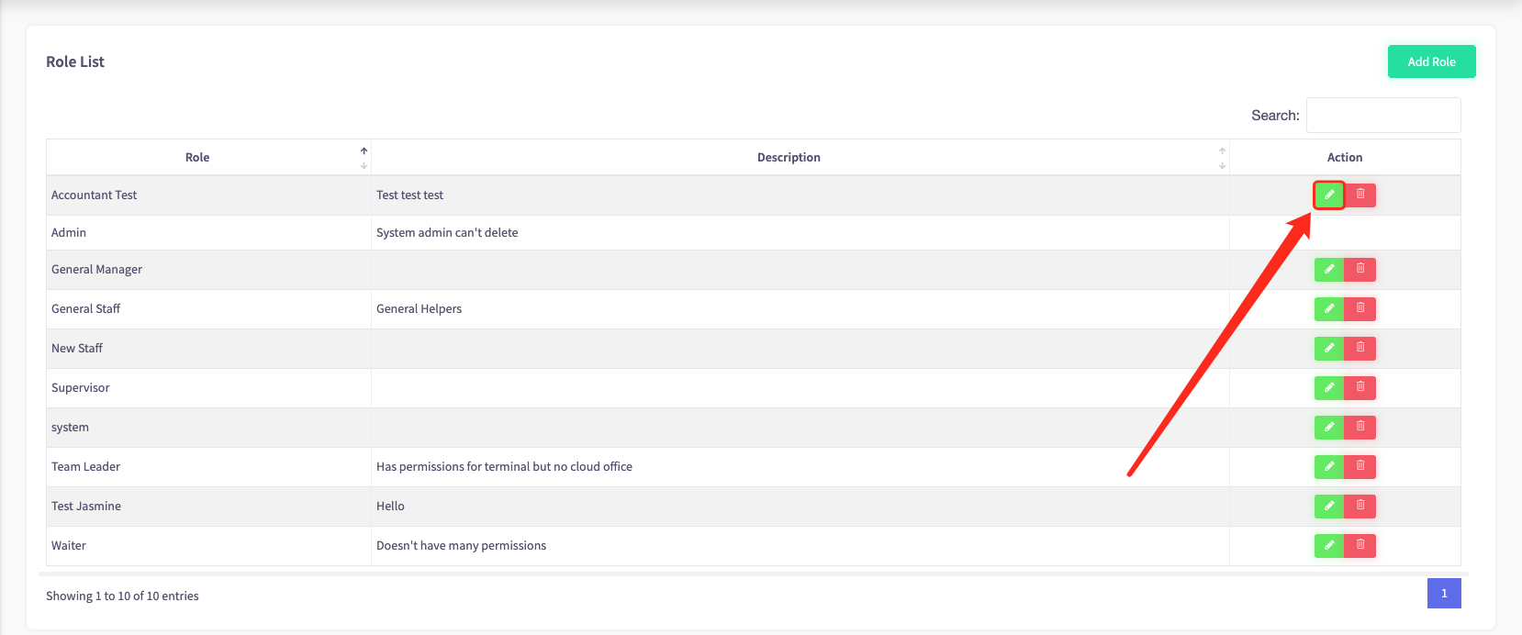
Task: Delete the Waiter role
Action: click(x=1360, y=545)
